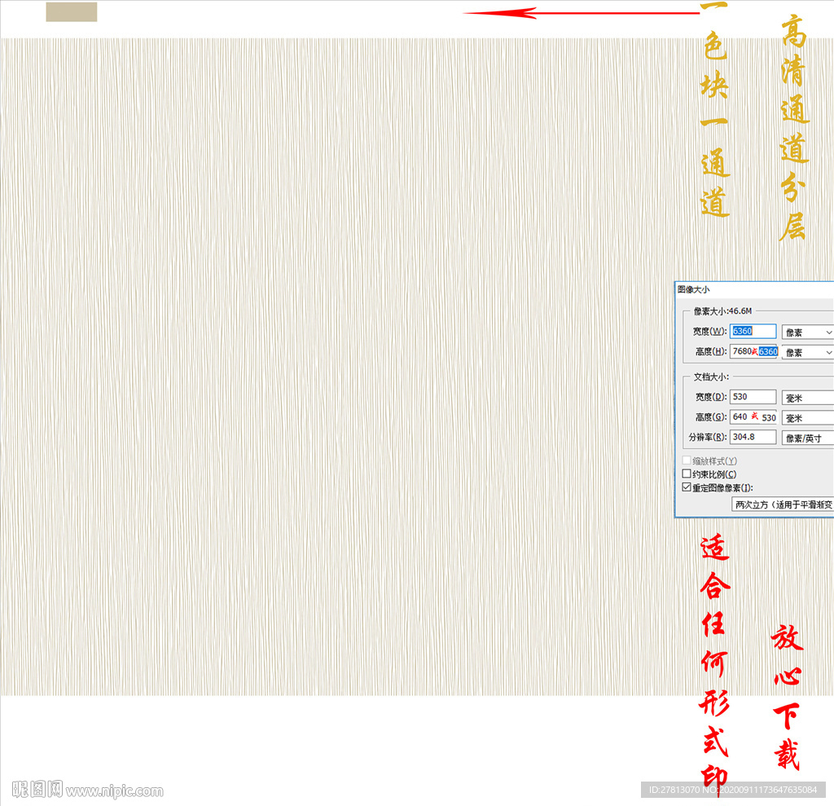Toggle the 缩放样式(Y) checkbox
This screenshot has height=806, width=834.
coord(687,460)
